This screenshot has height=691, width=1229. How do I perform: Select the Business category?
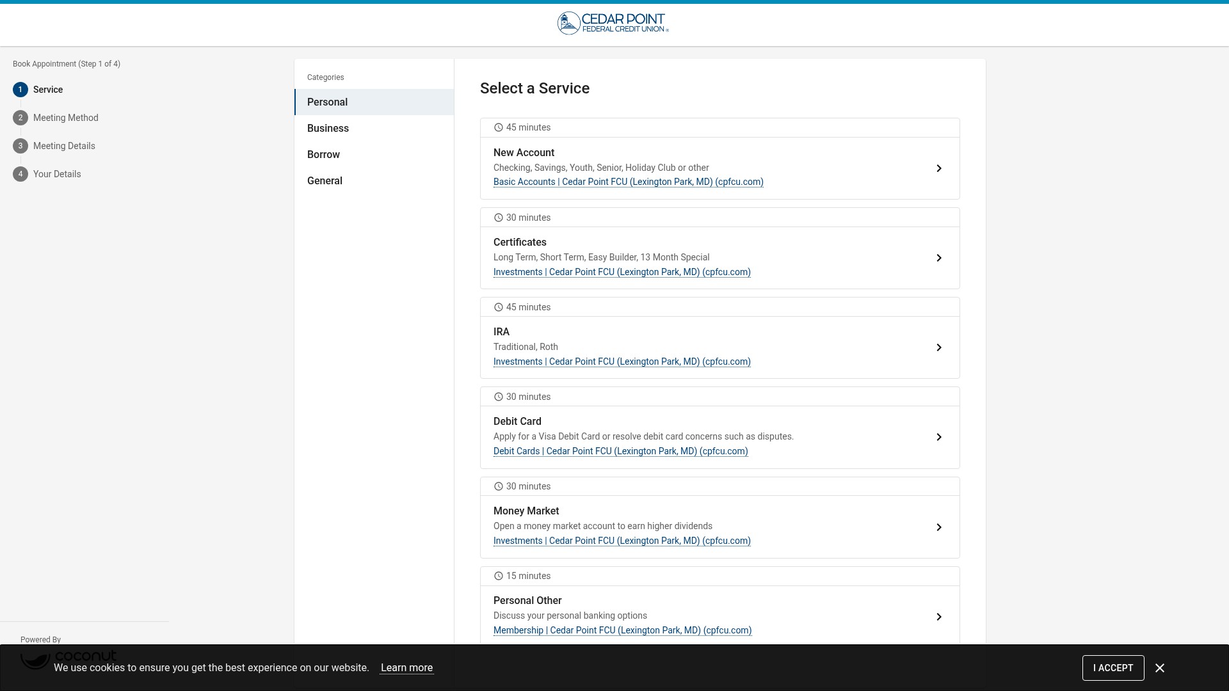(374, 129)
